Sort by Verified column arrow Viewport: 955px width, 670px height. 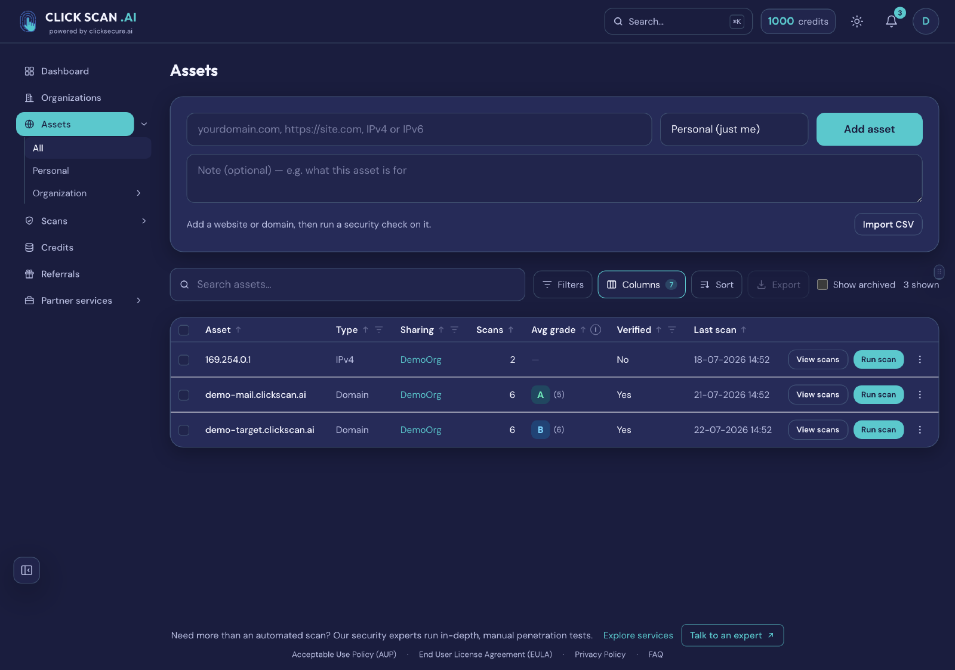[x=658, y=330]
